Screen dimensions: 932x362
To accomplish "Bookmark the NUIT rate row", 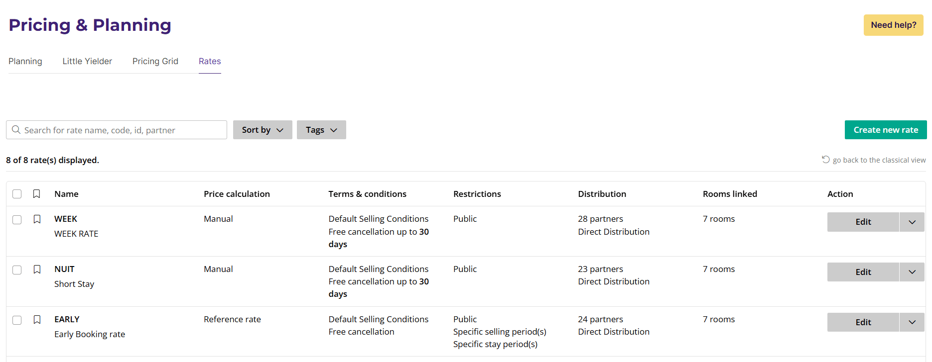I will [x=37, y=270].
